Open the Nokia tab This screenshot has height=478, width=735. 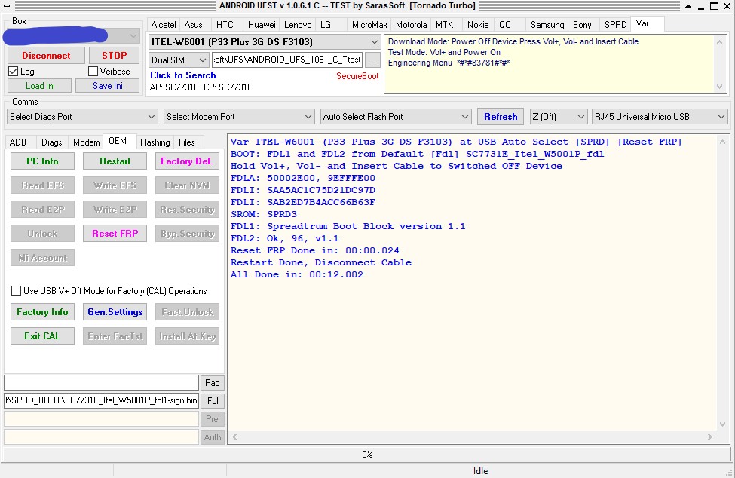click(x=478, y=25)
